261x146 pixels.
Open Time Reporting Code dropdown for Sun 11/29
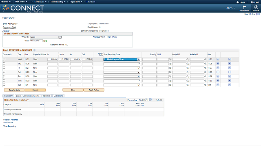coord(122,77)
